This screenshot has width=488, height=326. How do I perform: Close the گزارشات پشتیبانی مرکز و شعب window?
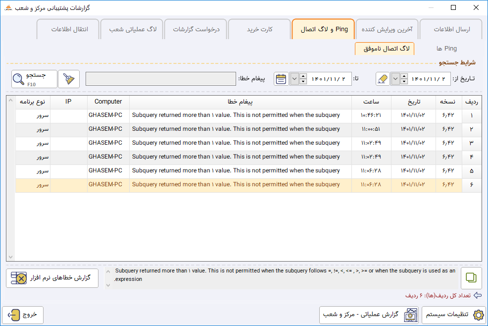[x=476, y=8]
